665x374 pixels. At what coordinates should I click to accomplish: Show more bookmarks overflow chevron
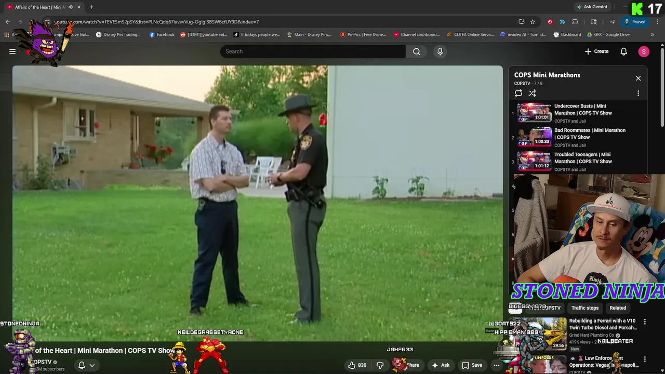(x=653, y=35)
